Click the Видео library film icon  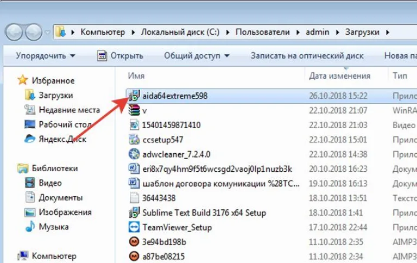[x=30, y=183]
